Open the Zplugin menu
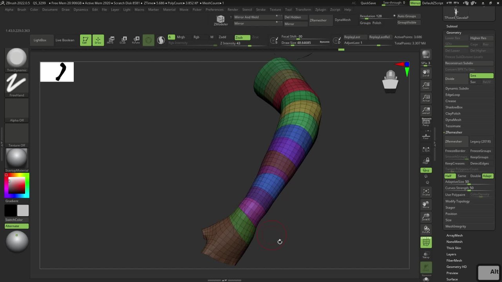502x282 pixels. pos(320,9)
